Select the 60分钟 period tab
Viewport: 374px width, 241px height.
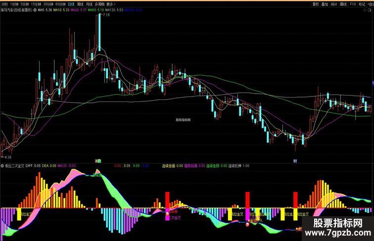pyautogui.click(x=60, y=4)
